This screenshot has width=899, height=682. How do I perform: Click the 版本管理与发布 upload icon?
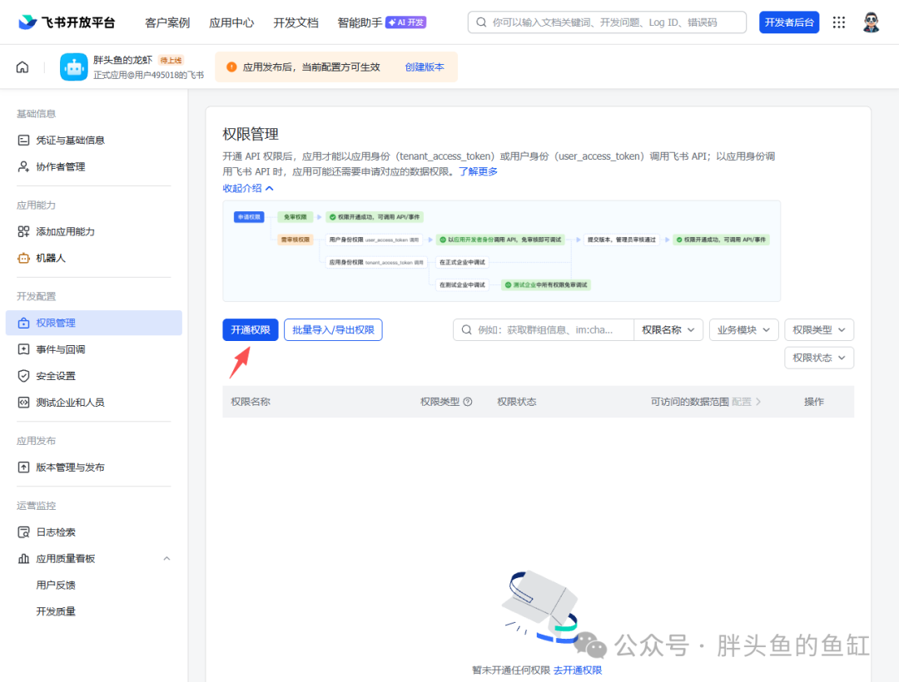coord(23,467)
